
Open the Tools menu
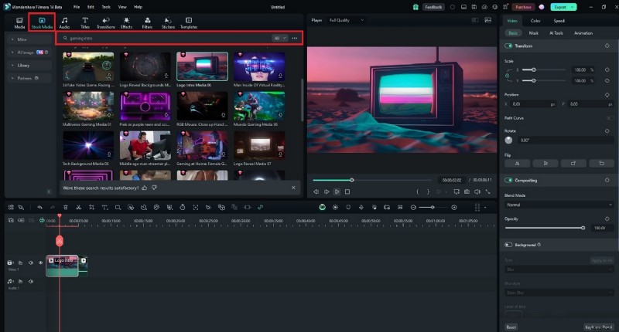tap(106, 7)
